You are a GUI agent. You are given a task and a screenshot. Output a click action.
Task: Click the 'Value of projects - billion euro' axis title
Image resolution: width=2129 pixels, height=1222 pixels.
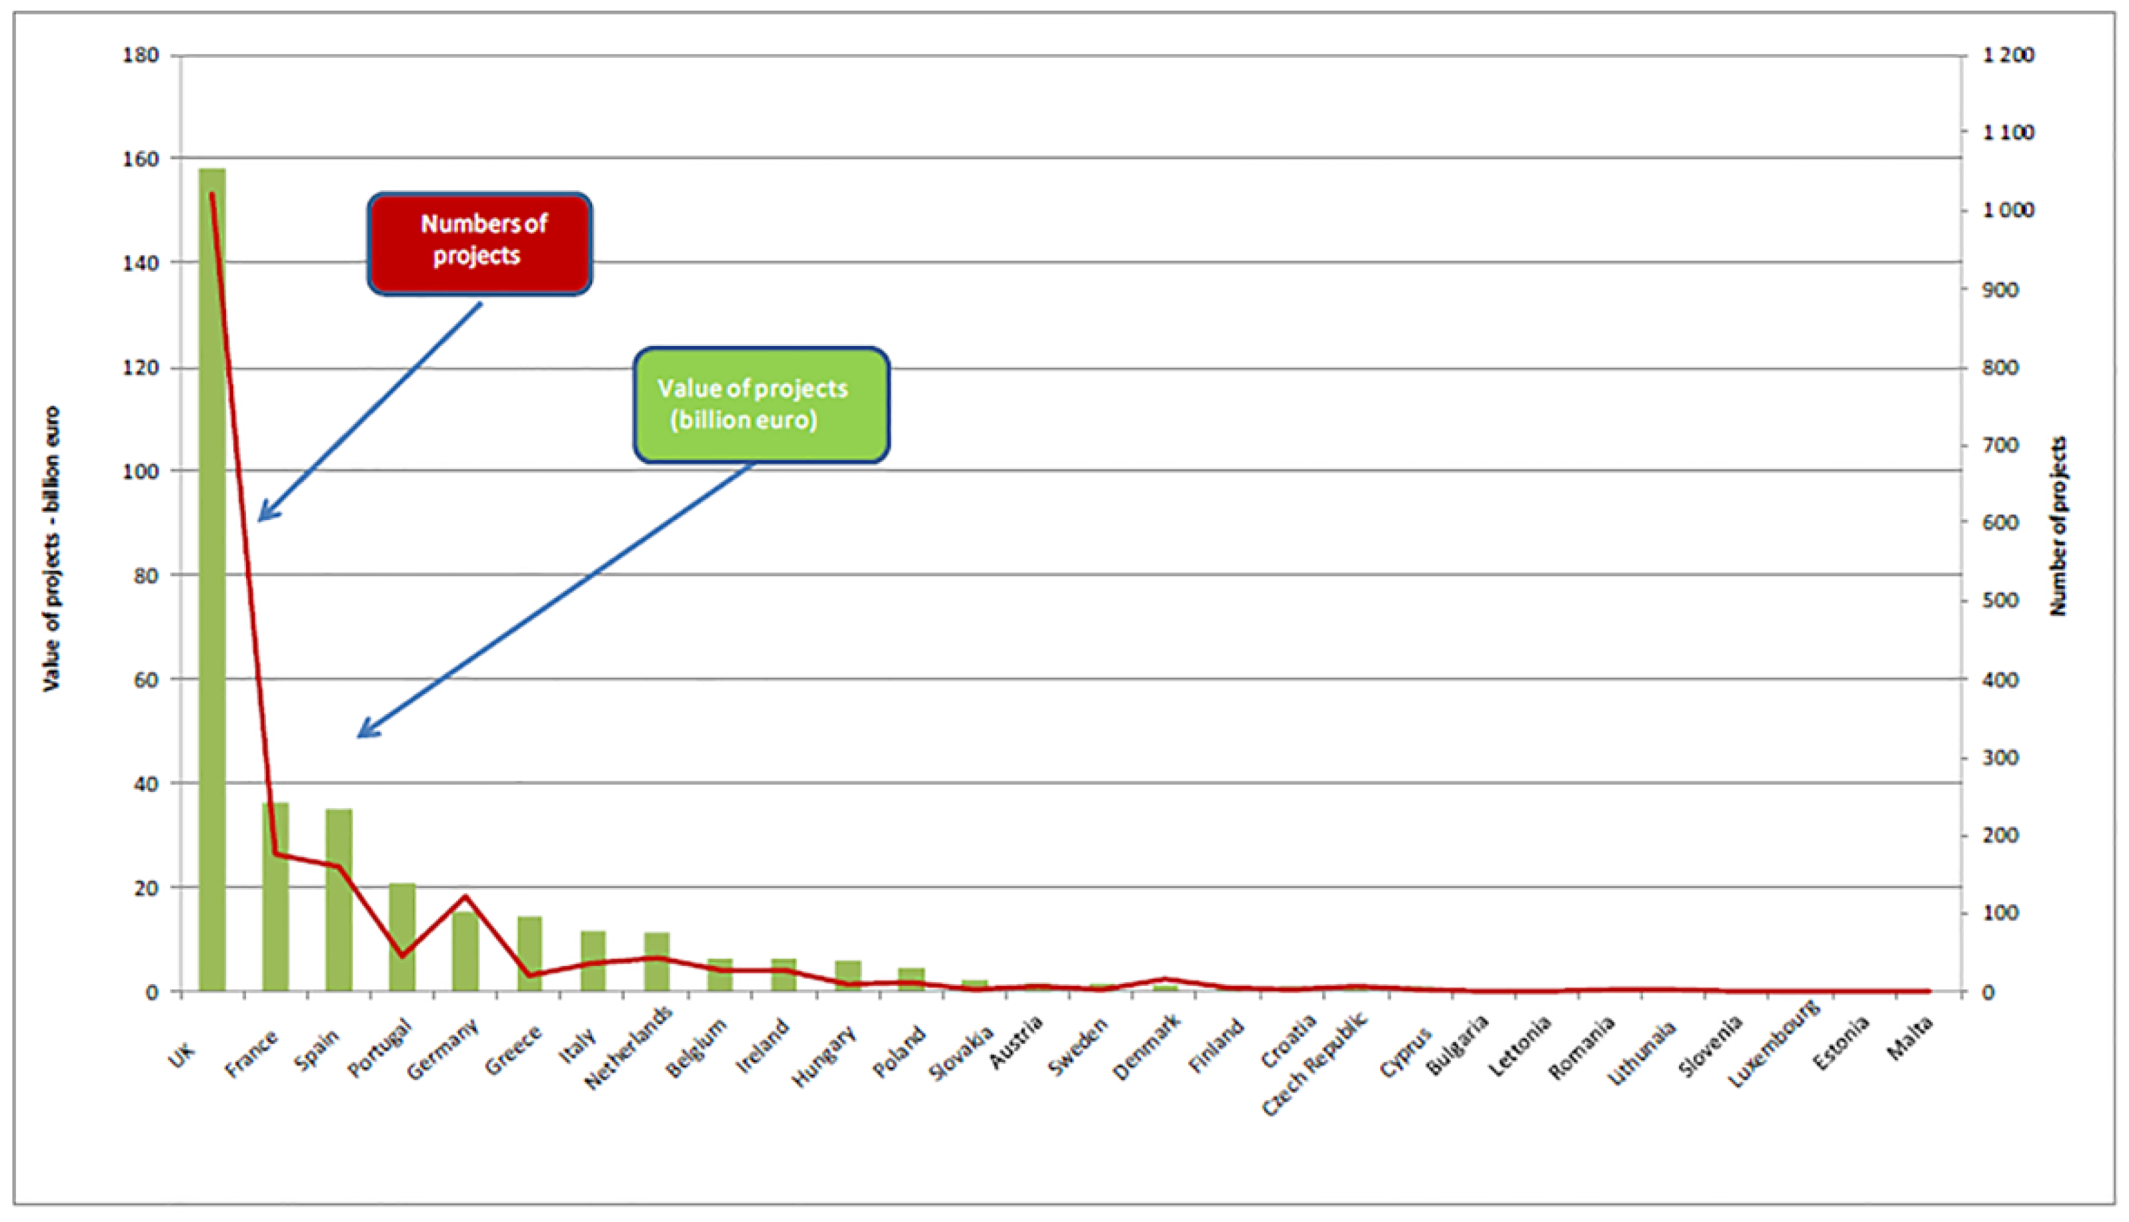pos(51,549)
